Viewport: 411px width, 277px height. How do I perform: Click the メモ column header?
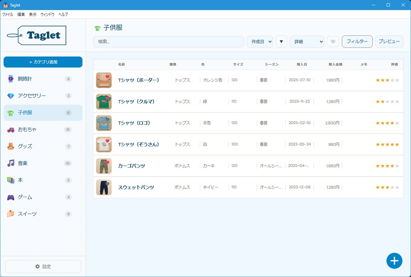click(x=364, y=65)
